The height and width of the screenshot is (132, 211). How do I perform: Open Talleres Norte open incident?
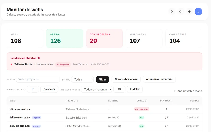[x=23, y=64]
